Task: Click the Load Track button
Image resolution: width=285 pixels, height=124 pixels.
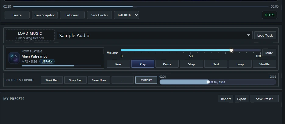Action: click(265, 35)
